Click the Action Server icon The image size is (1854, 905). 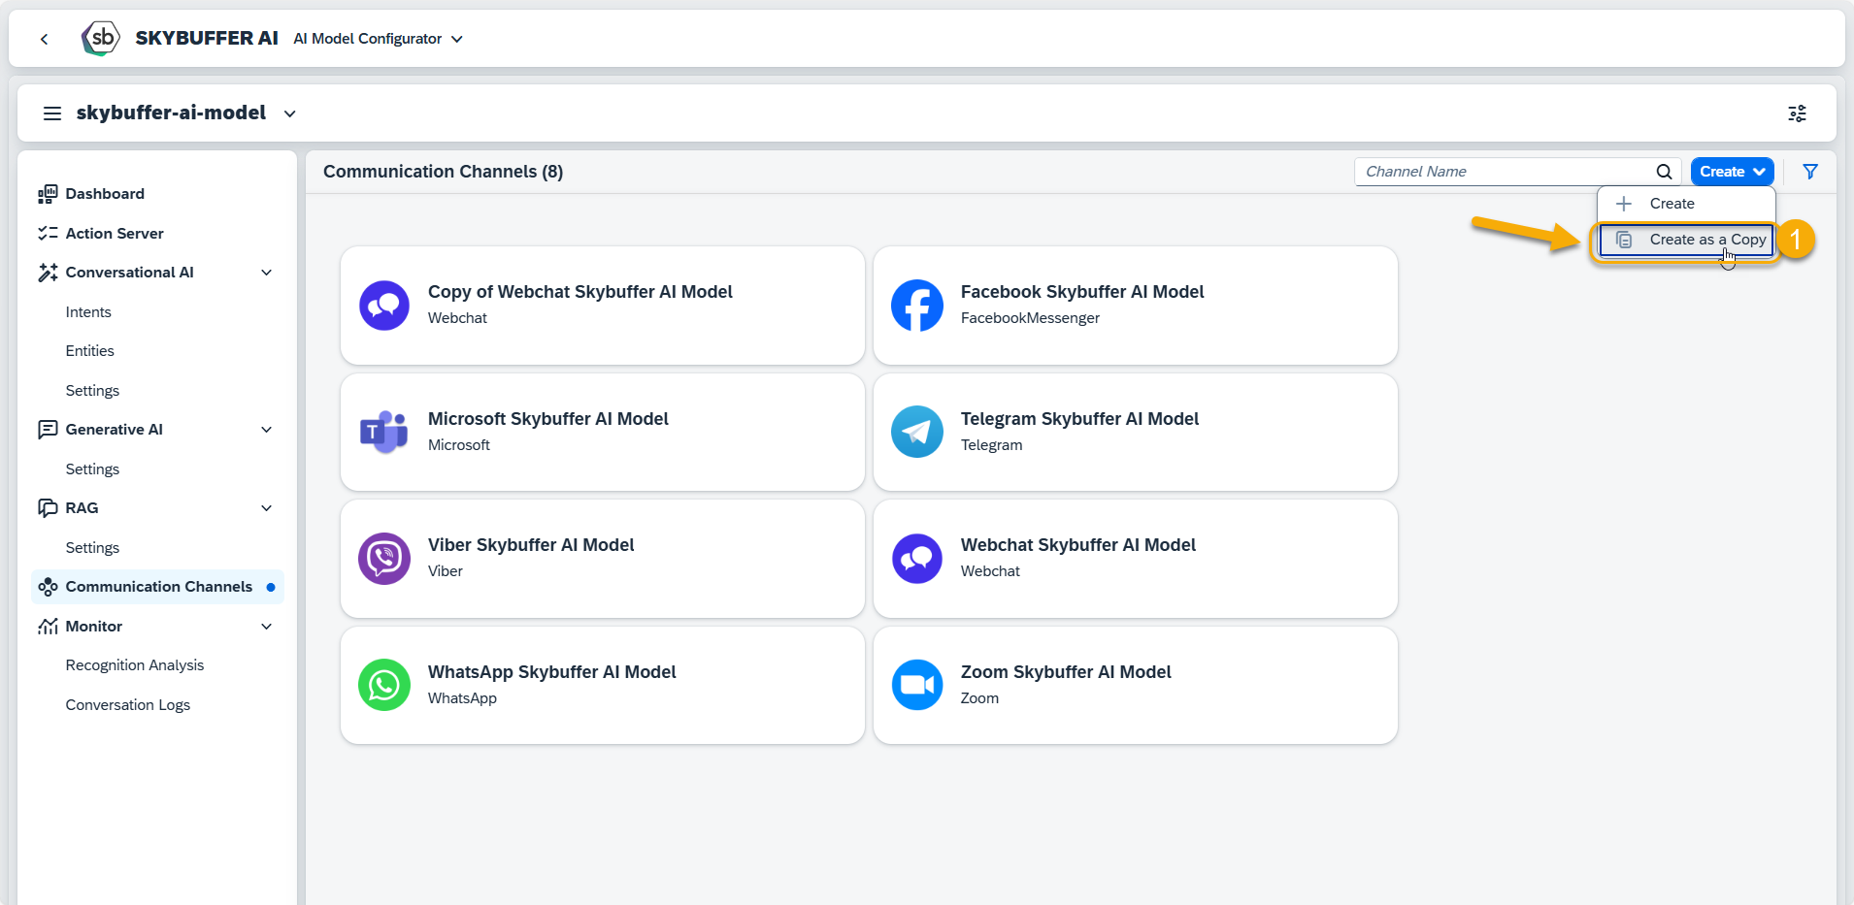48,233
